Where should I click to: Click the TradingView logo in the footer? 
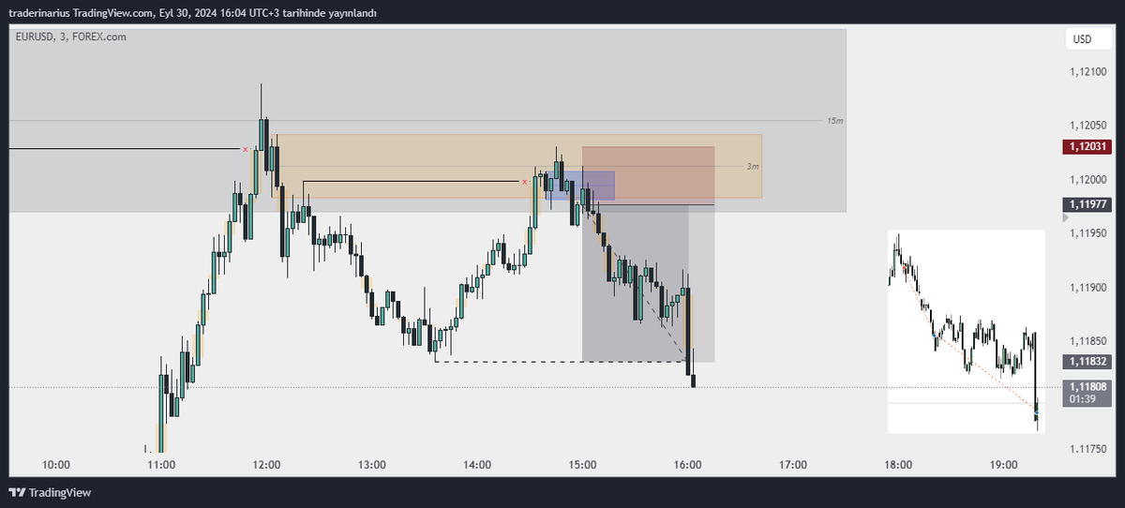pos(51,492)
